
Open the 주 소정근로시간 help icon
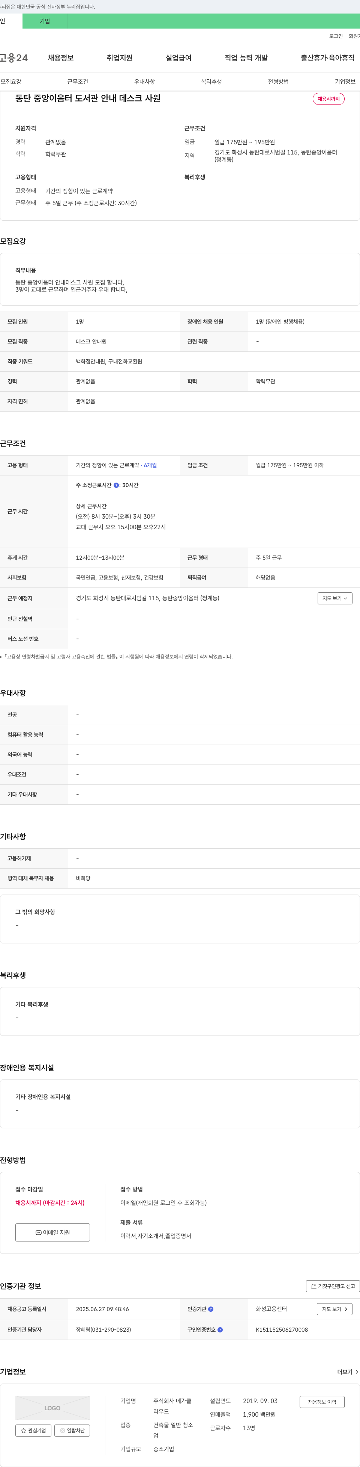[x=116, y=485]
